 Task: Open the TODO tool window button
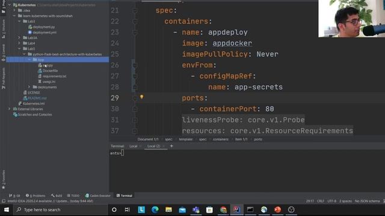(x=73, y=196)
